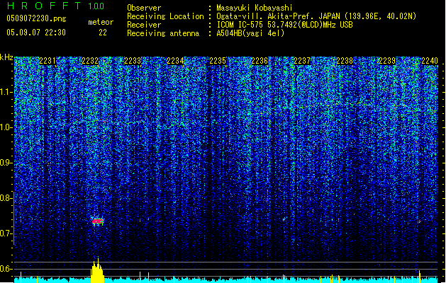Click the 'Observer' field label
Screen dimensions: 446x283
coord(144,8)
